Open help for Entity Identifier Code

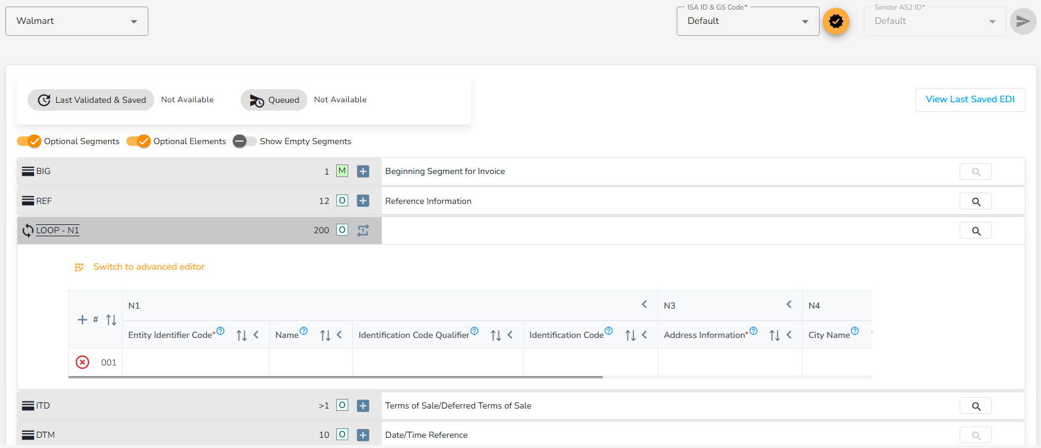point(220,331)
